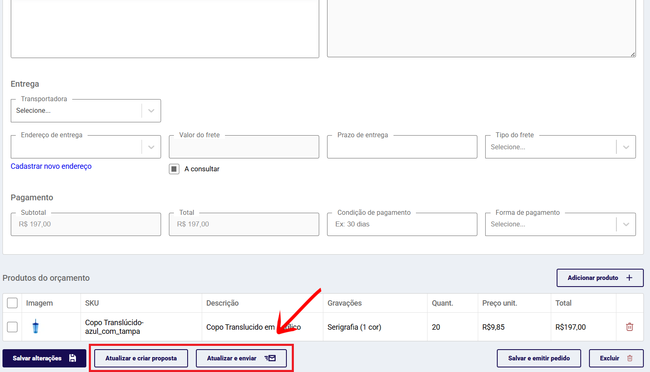Image resolution: width=650 pixels, height=372 pixels.
Task: Open the Forma de pagamento dropdown
Action: pyautogui.click(x=560, y=224)
